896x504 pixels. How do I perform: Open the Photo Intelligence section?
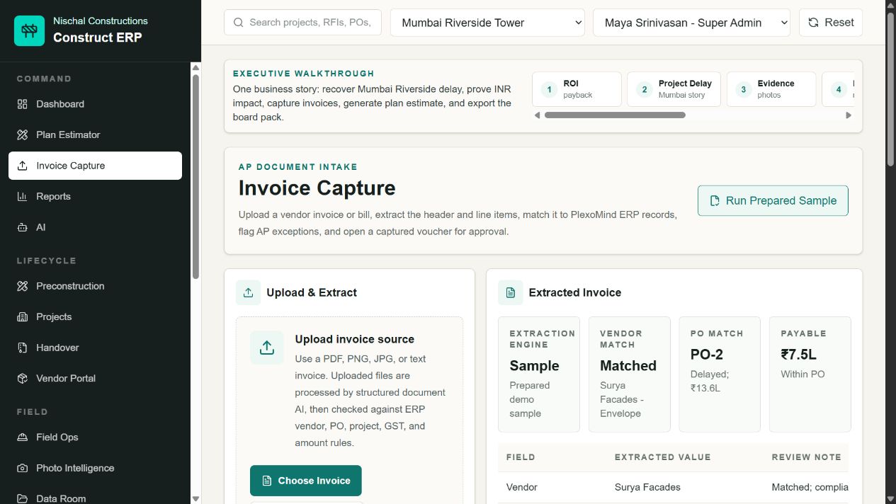click(x=95, y=468)
